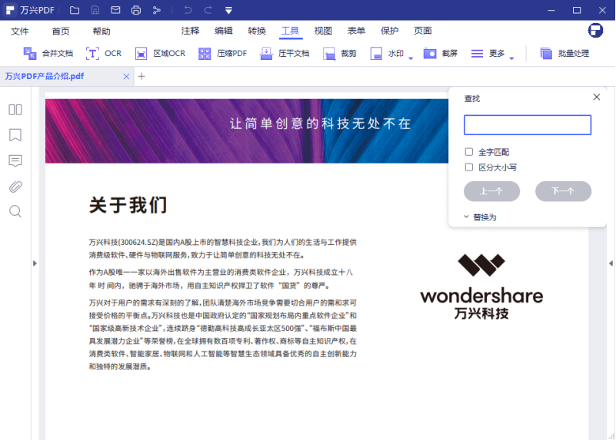
Task: Click the share icon in title bar
Action: 156,10
